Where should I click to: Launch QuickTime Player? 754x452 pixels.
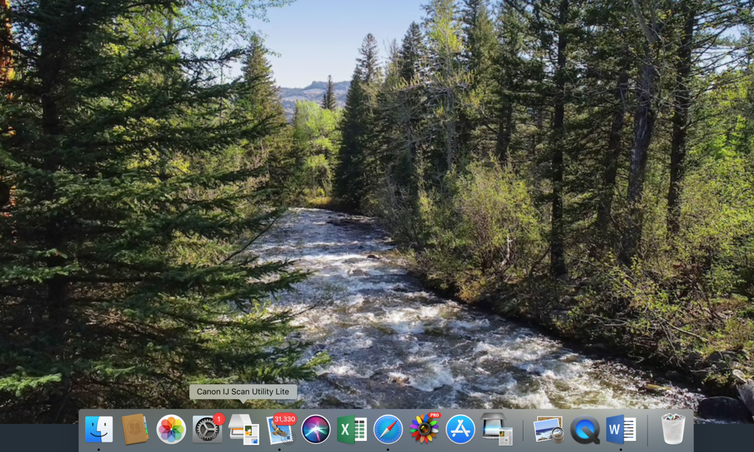(585, 429)
